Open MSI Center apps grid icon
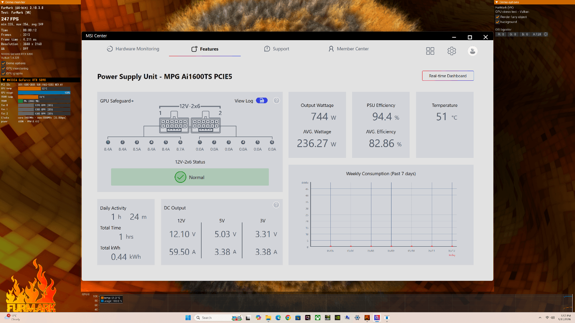The height and width of the screenshot is (323, 575). click(430, 51)
